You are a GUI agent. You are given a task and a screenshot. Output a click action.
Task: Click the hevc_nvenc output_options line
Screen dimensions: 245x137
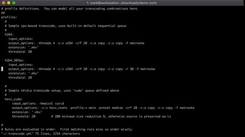pyautogui.click(x=103, y=108)
